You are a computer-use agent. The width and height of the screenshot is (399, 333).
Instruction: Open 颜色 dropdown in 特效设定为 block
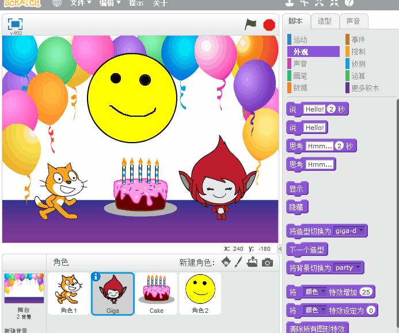[x=315, y=311]
